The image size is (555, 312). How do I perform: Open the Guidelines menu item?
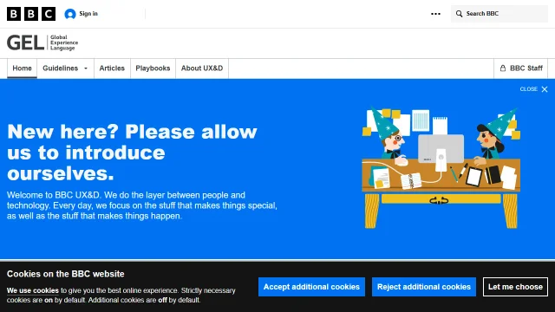[66, 68]
